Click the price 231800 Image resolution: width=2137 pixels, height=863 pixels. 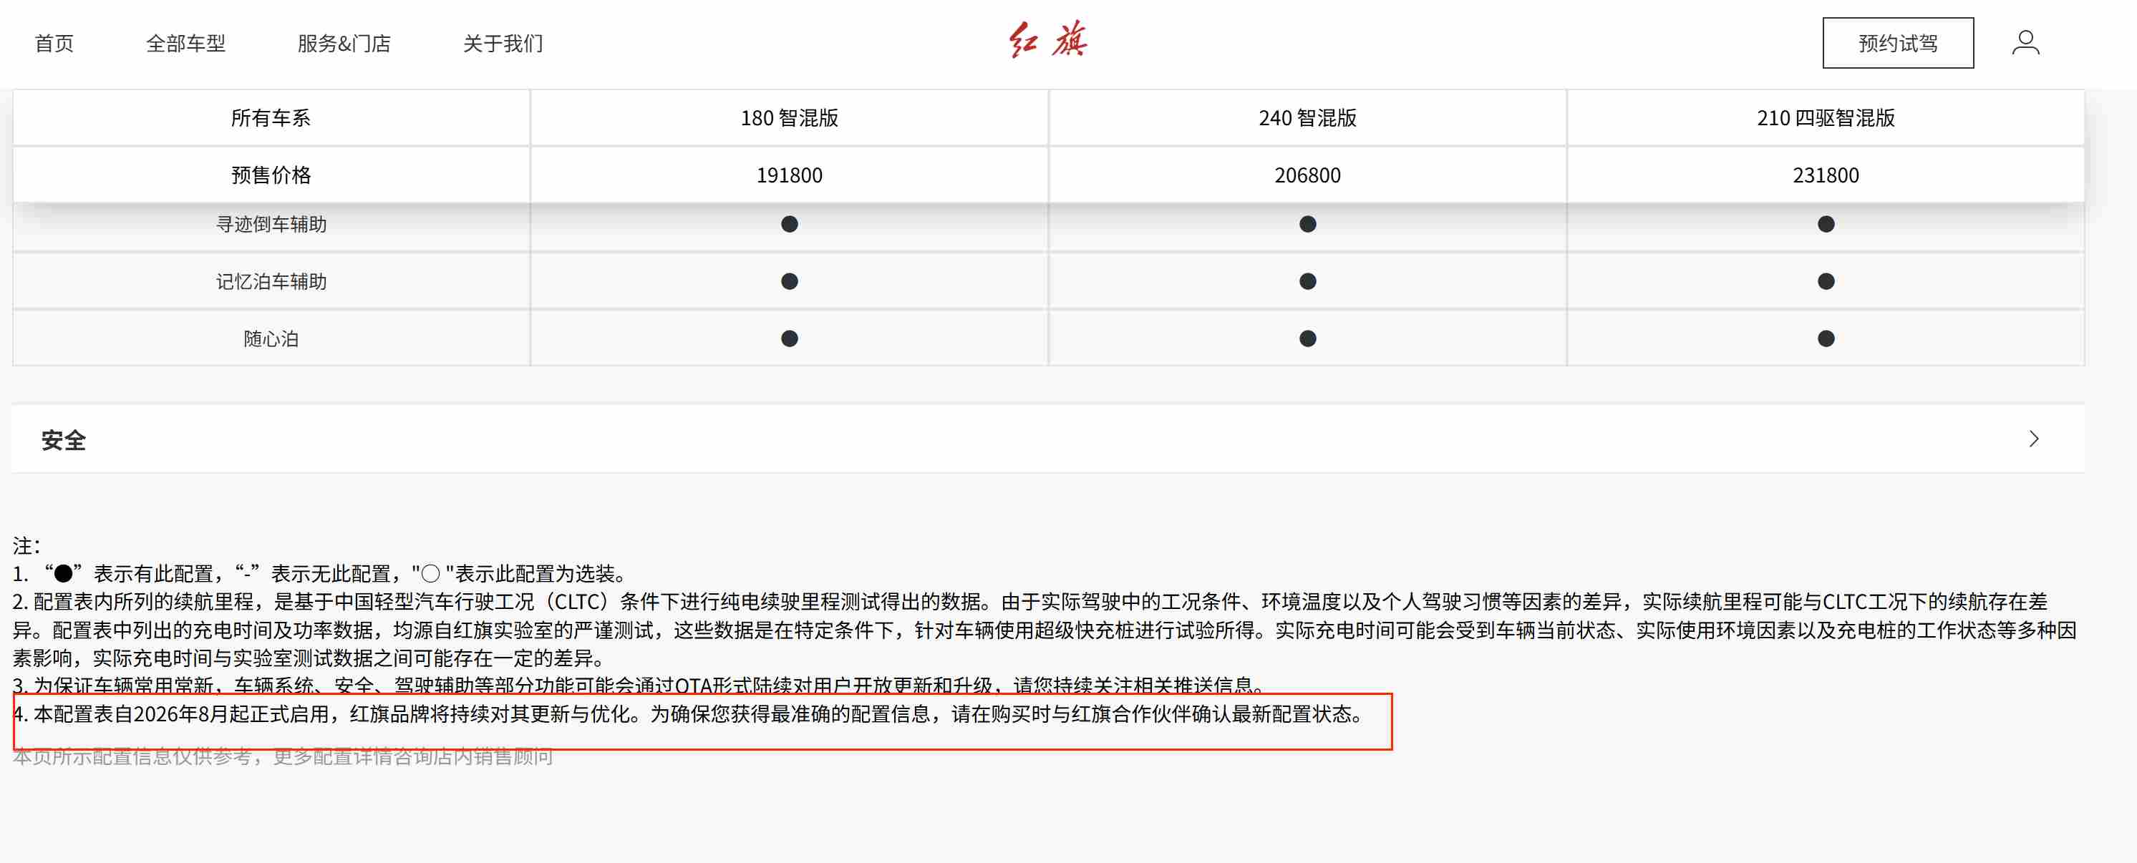tap(1825, 175)
